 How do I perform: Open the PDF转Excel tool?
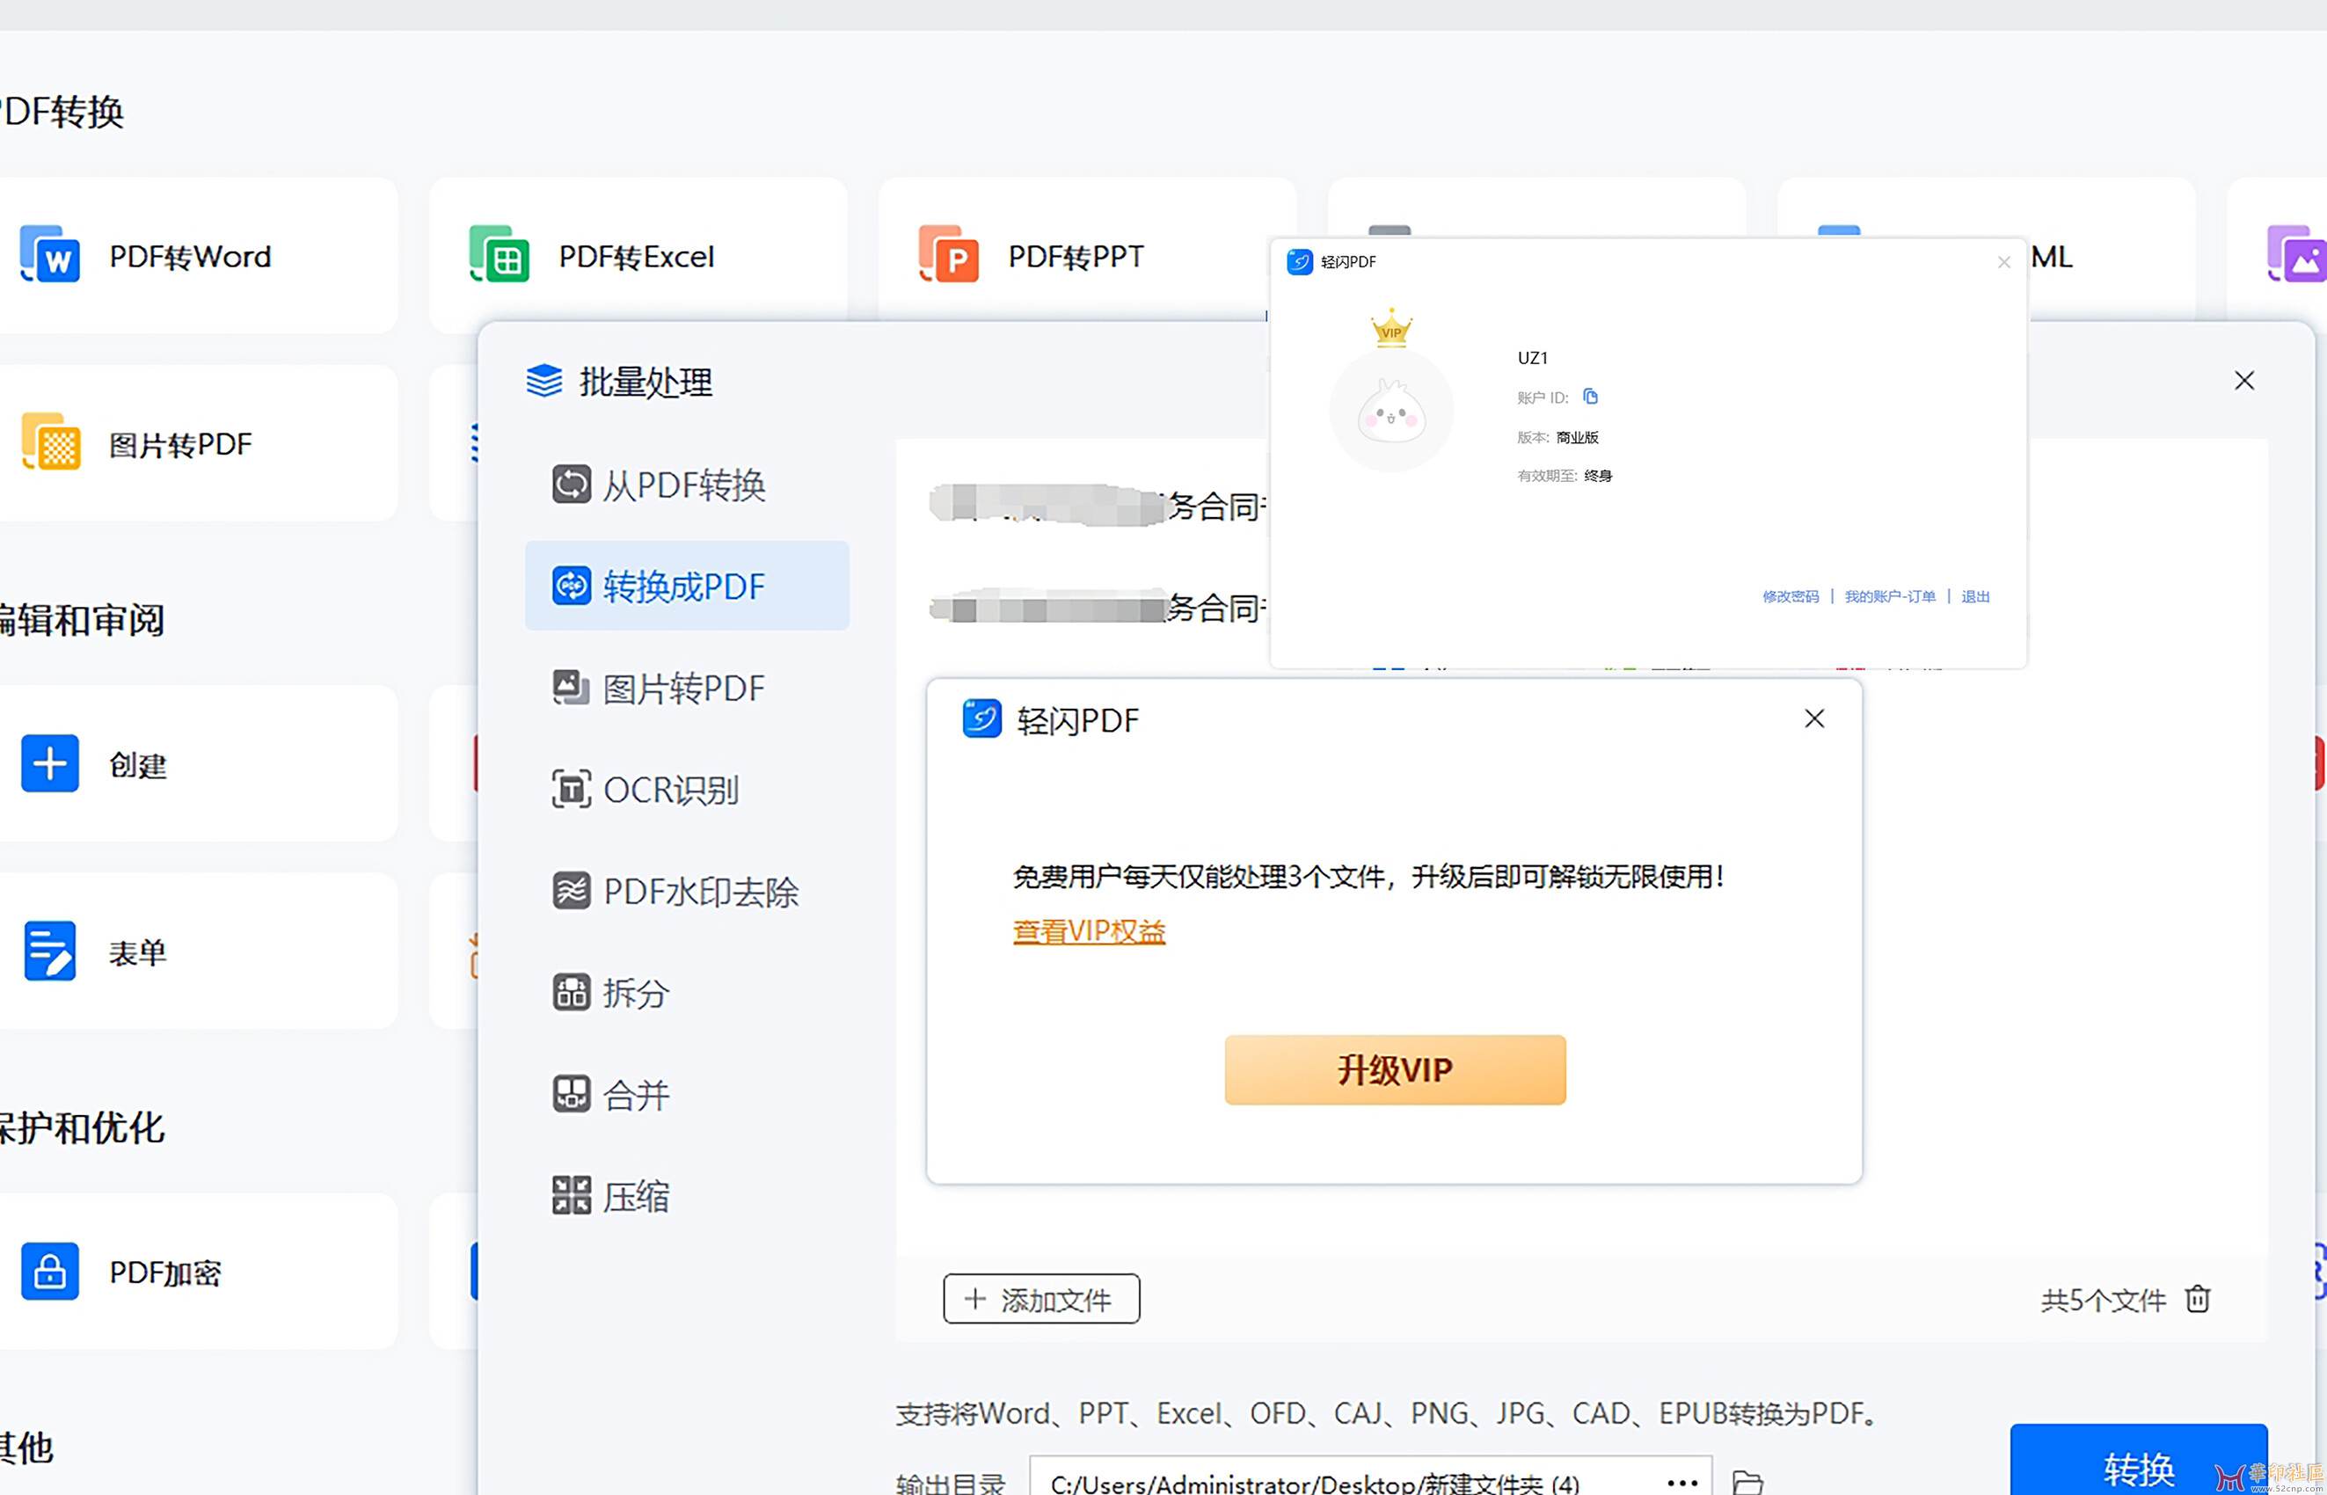click(x=635, y=256)
